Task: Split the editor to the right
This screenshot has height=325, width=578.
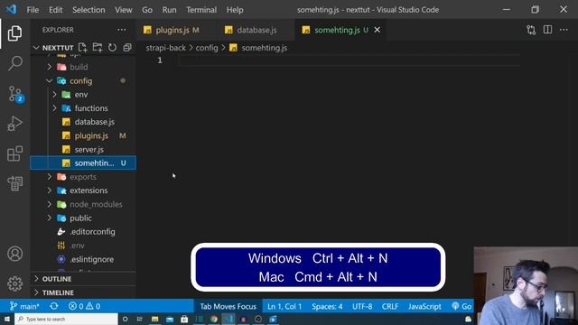Action: pos(548,30)
